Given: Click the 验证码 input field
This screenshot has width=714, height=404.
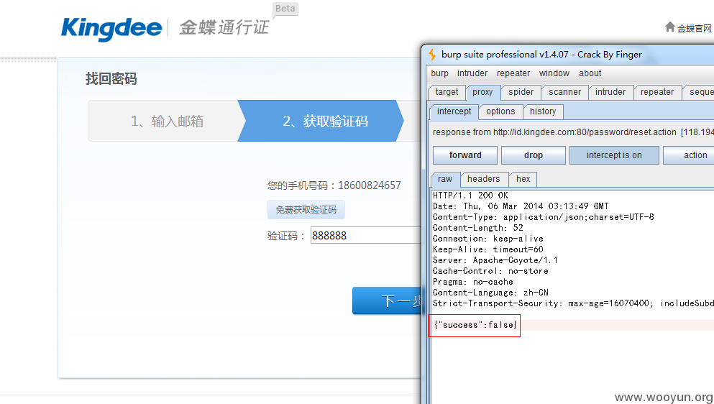Looking at the screenshot, I should (x=366, y=236).
